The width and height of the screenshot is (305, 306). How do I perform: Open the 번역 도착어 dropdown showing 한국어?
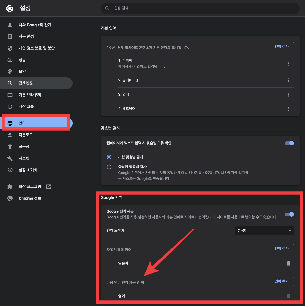(264, 231)
